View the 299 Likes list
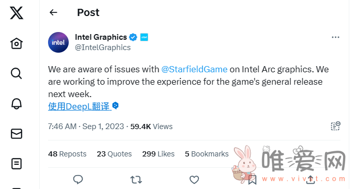The width and height of the screenshot is (356, 189). pyautogui.click(x=158, y=154)
